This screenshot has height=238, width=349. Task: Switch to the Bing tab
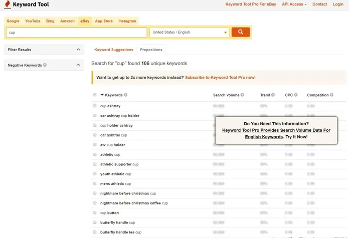pyautogui.click(x=50, y=21)
